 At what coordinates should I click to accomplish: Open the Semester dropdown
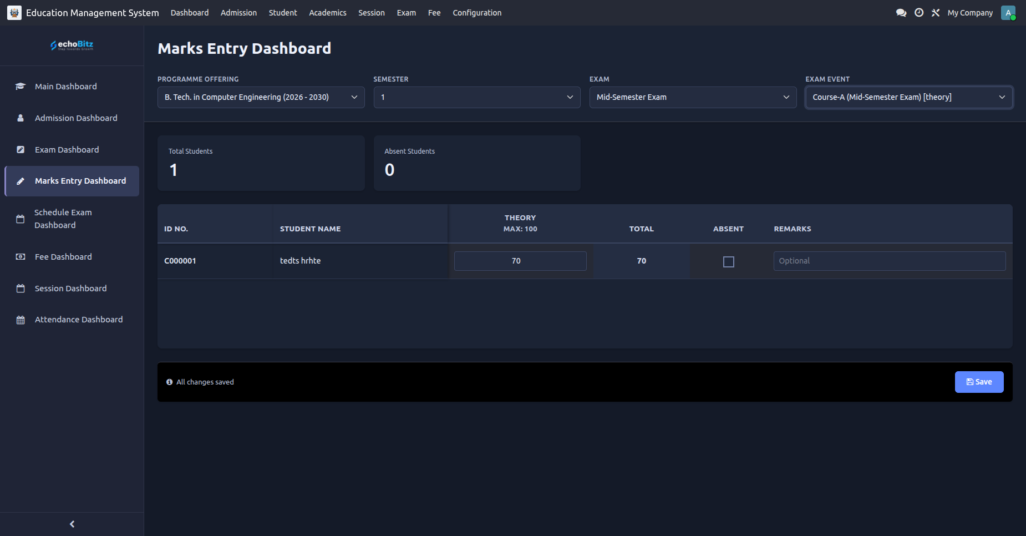point(477,97)
